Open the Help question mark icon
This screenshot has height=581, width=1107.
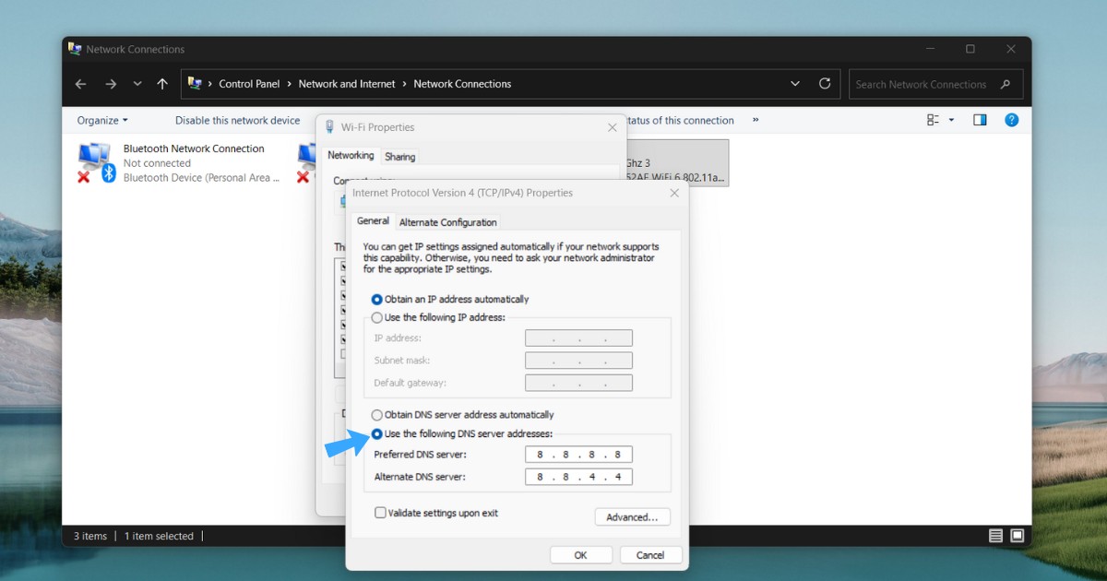point(1011,120)
